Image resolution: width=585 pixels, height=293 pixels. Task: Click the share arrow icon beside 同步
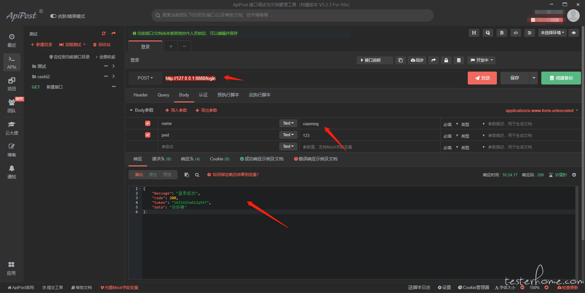434,60
